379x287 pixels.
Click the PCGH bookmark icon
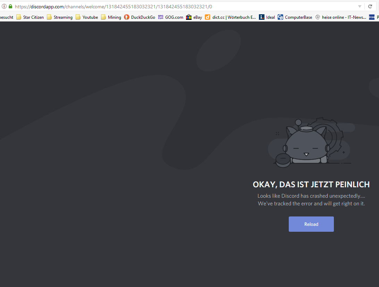click(372, 17)
